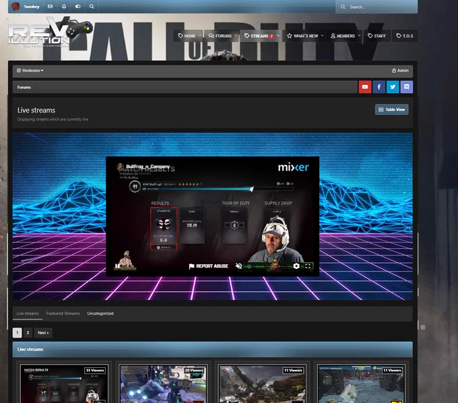
Task: Open the Twitter social icon
Action: tap(393, 87)
